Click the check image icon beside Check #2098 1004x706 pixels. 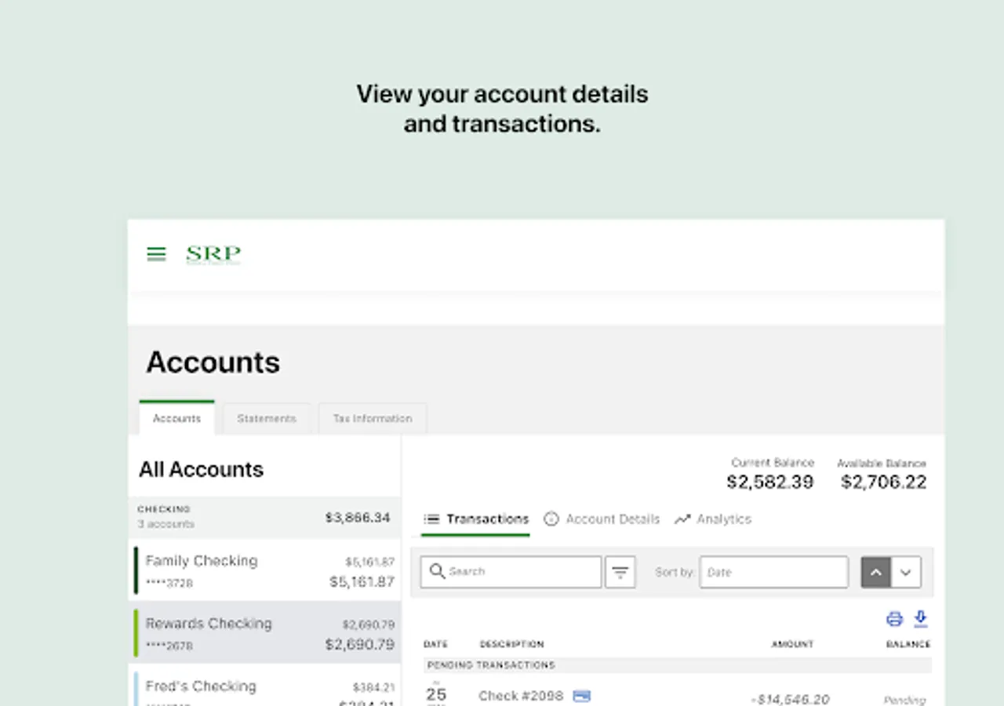tap(581, 696)
